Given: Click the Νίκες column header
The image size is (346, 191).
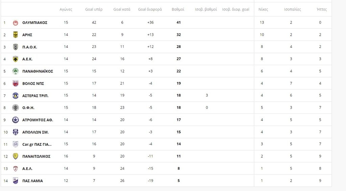Looking at the screenshot, I should pos(263,9).
